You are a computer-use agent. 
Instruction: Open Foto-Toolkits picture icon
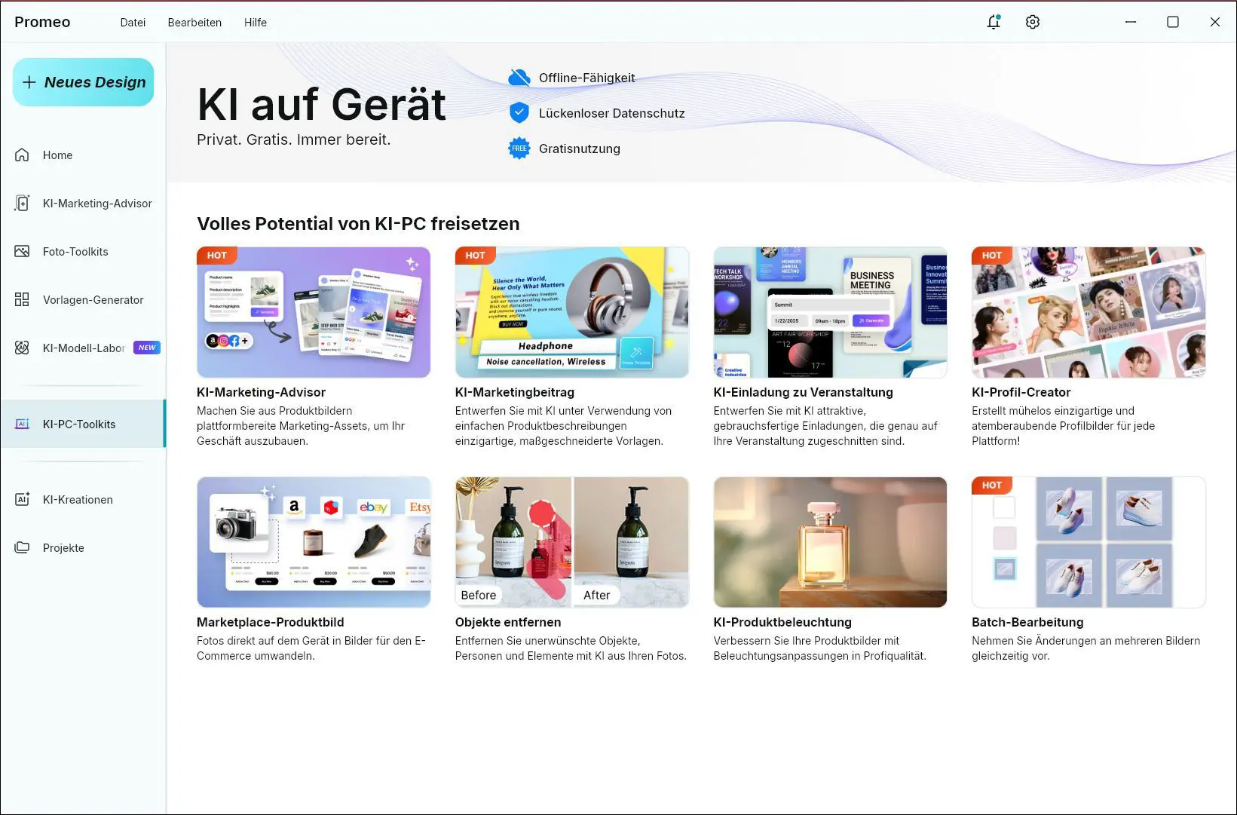click(x=22, y=251)
